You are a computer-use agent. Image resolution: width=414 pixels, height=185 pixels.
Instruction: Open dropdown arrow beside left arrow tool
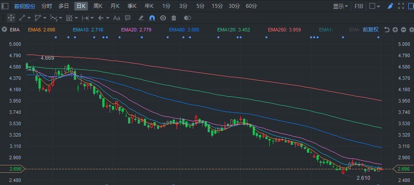pyautogui.click(x=108, y=18)
